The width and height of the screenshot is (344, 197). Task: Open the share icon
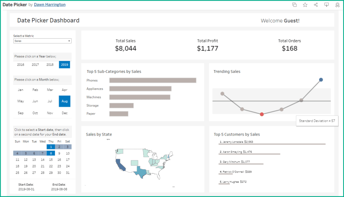point(316,5)
